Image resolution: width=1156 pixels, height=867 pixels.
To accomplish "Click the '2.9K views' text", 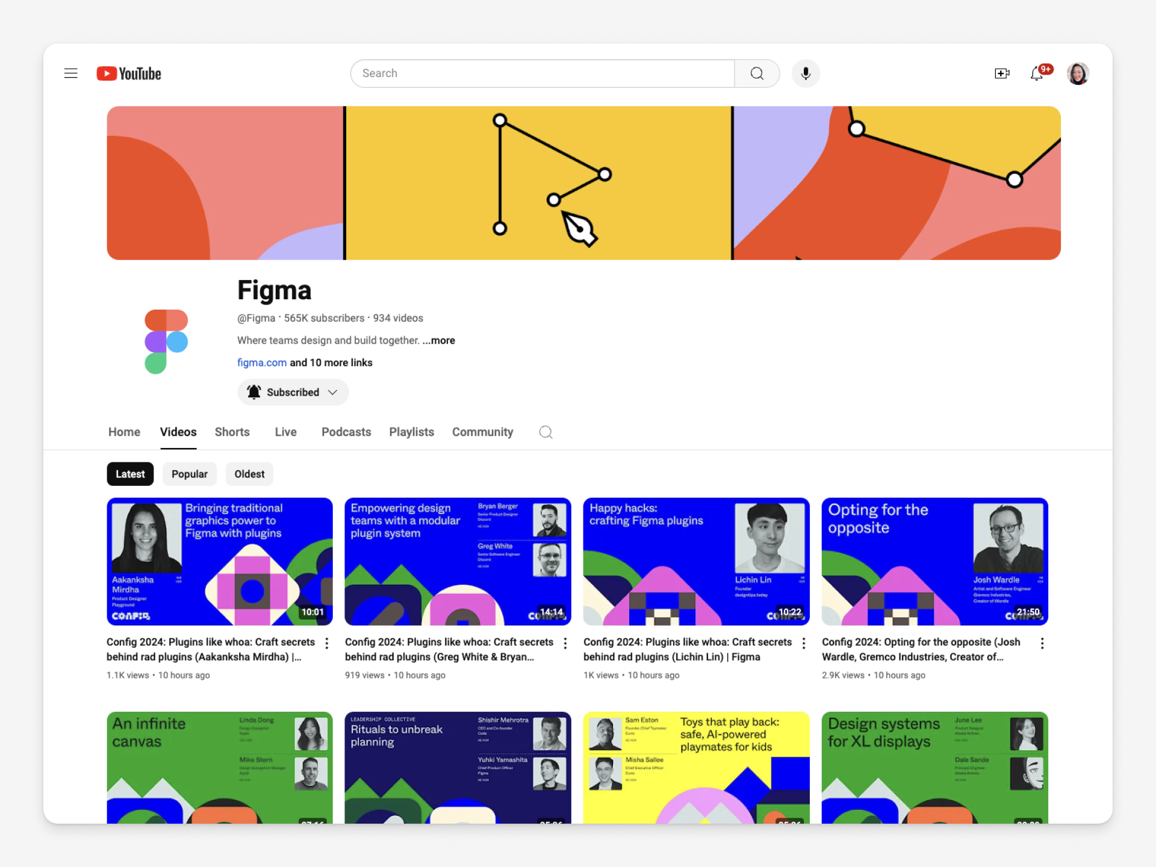I will [843, 675].
